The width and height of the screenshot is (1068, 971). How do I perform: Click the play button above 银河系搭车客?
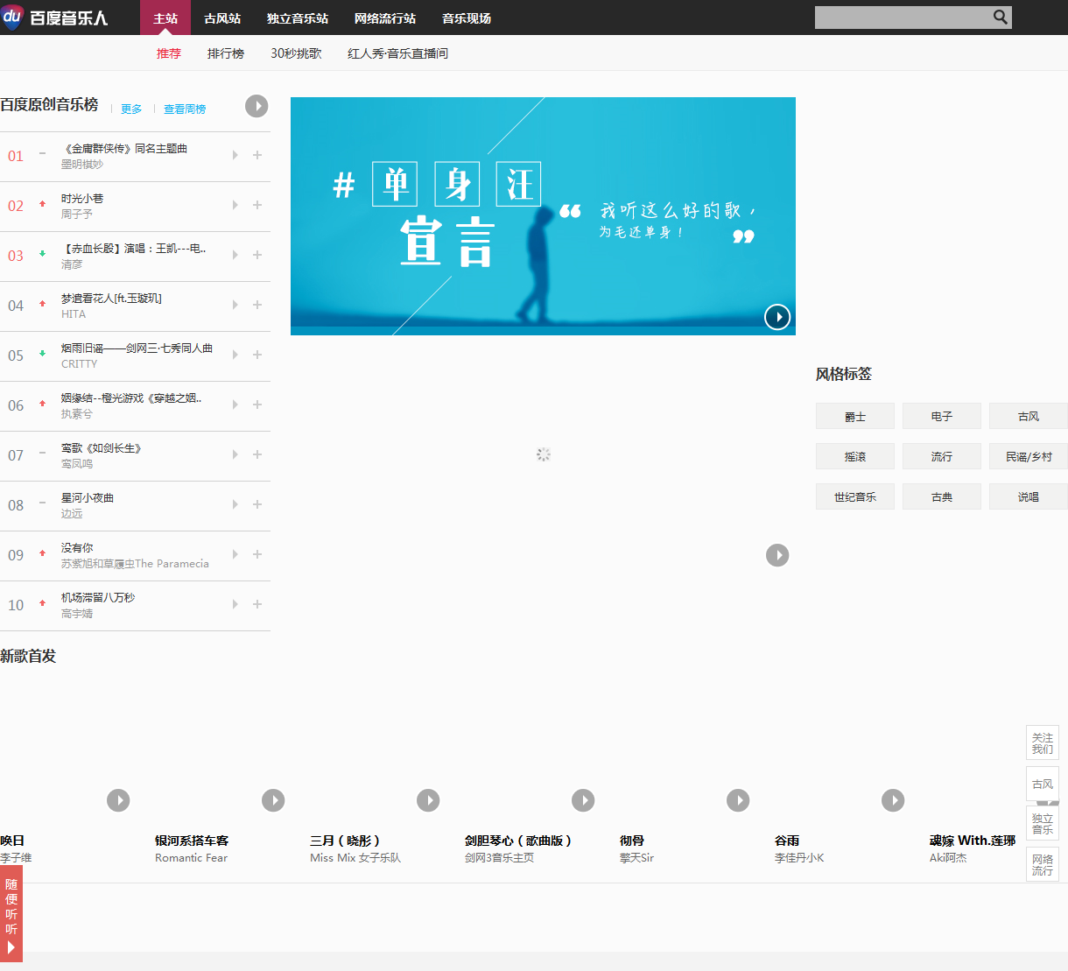pyautogui.click(x=273, y=800)
